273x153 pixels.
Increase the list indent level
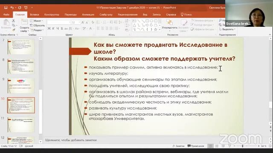(x=116, y=22)
